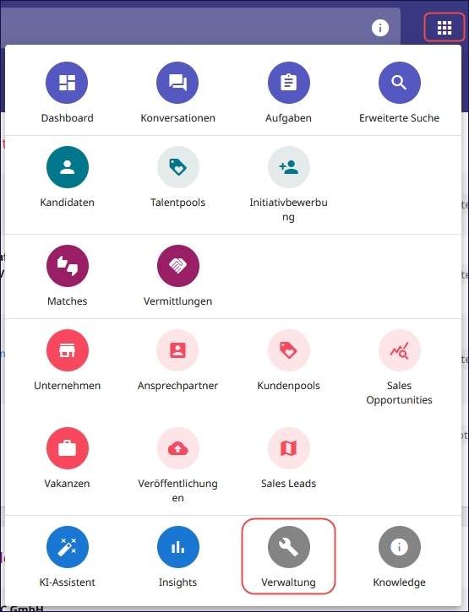Open Veröffentlichungen cloud upload icon
The image size is (469, 612).
click(x=177, y=448)
